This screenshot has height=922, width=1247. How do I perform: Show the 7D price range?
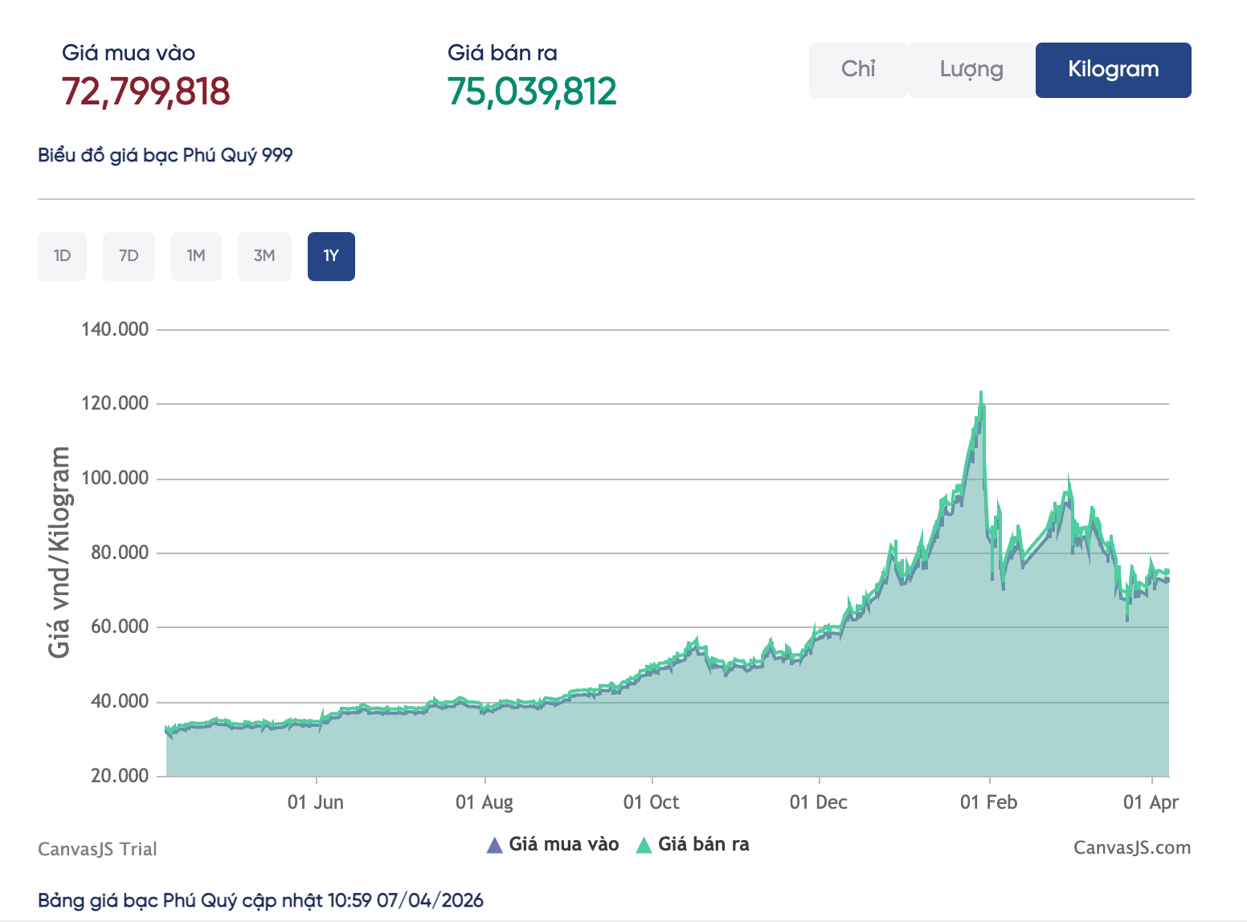pyautogui.click(x=129, y=256)
